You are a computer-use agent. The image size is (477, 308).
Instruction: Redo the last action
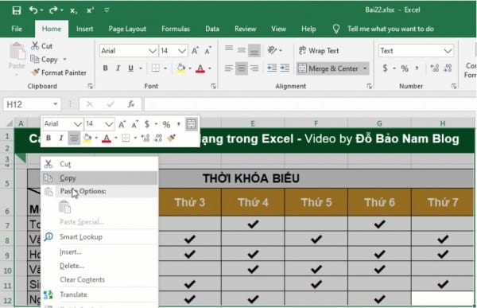click(x=53, y=10)
